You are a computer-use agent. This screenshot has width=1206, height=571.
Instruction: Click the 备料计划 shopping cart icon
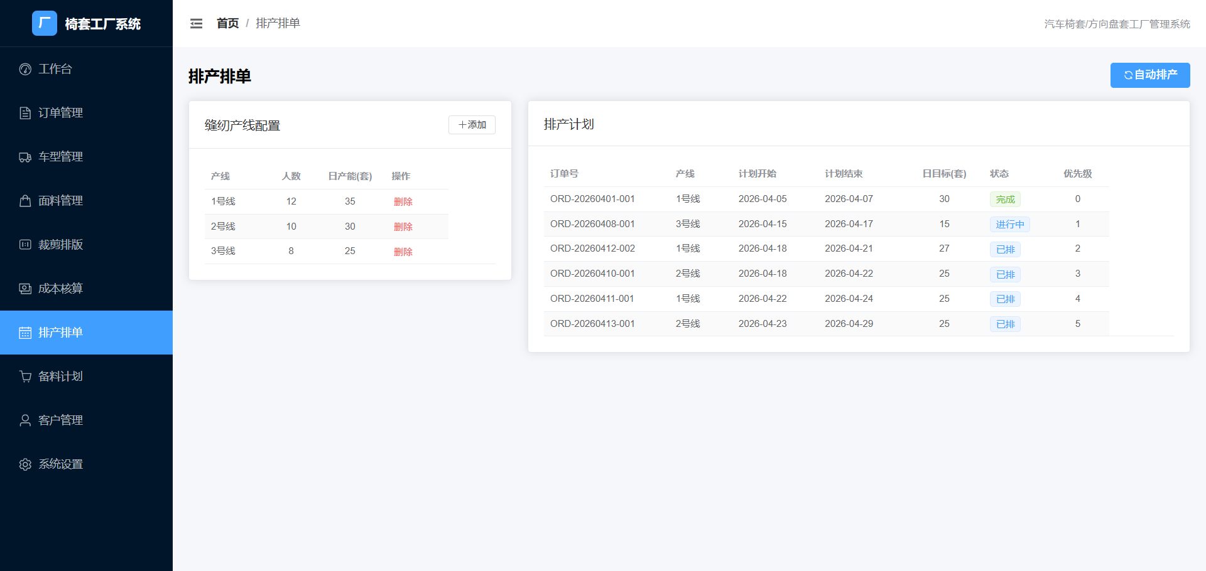tap(25, 376)
